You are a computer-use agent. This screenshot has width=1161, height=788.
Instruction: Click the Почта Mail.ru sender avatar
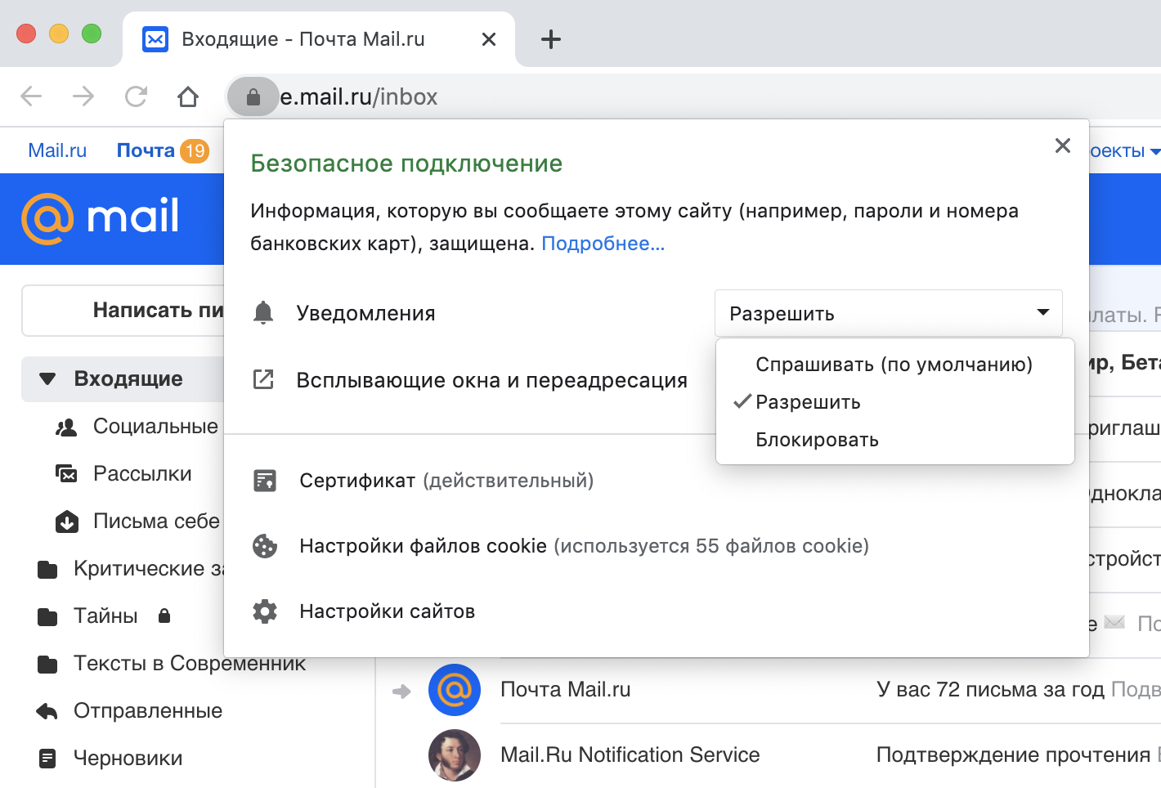[455, 690]
